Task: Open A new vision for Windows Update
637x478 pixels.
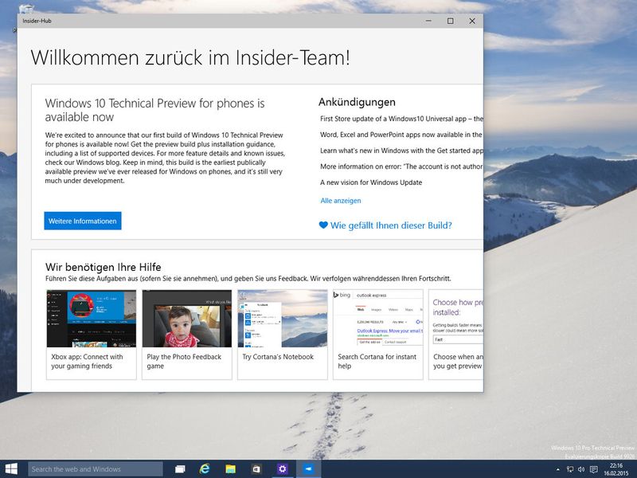Action: pos(371,182)
